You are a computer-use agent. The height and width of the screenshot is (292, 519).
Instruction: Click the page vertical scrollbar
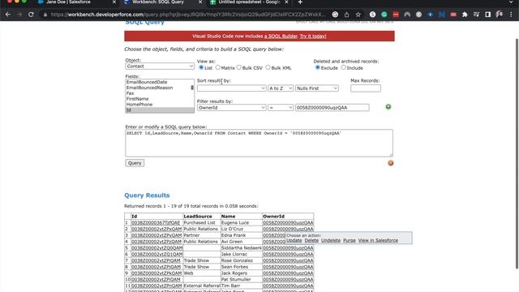click(517, 152)
